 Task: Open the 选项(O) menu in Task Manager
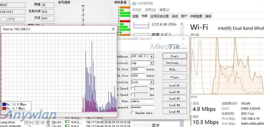(150, 10)
